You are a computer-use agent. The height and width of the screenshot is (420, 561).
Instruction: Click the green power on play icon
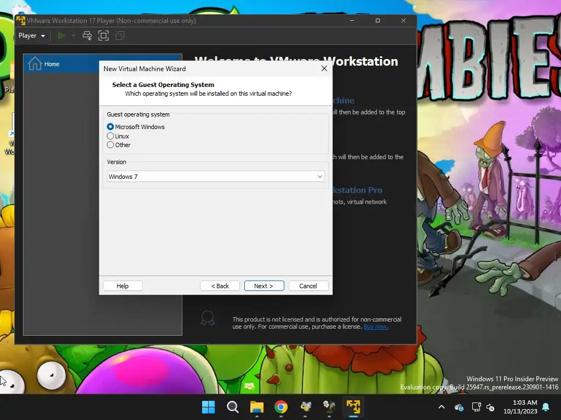[61, 36]
